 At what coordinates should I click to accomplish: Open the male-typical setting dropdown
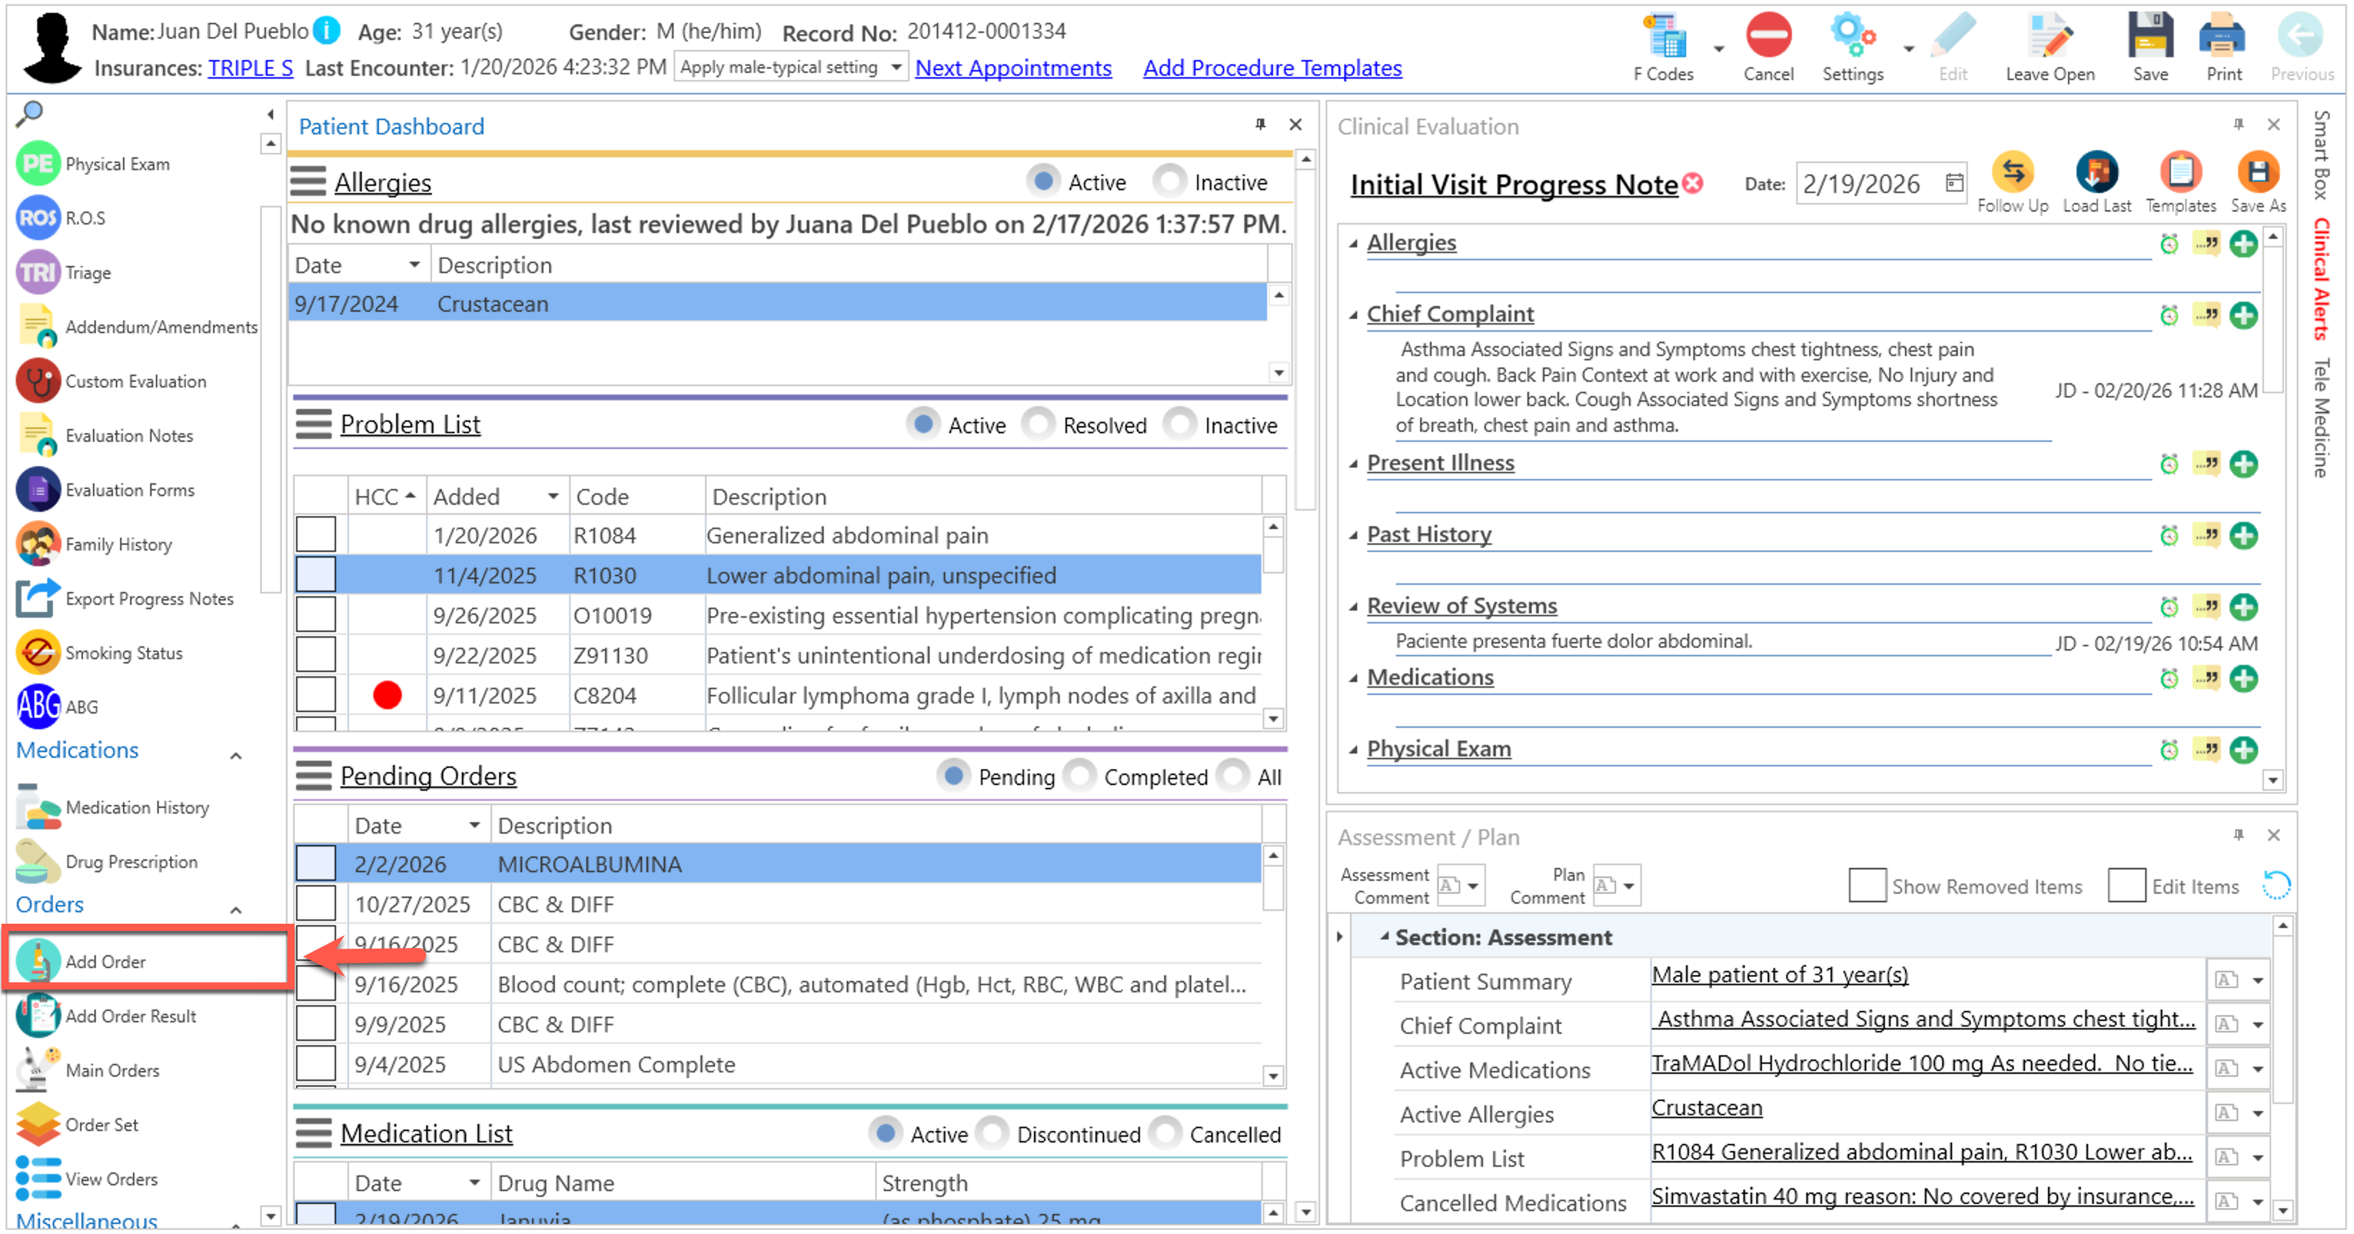tap(897, 66)
